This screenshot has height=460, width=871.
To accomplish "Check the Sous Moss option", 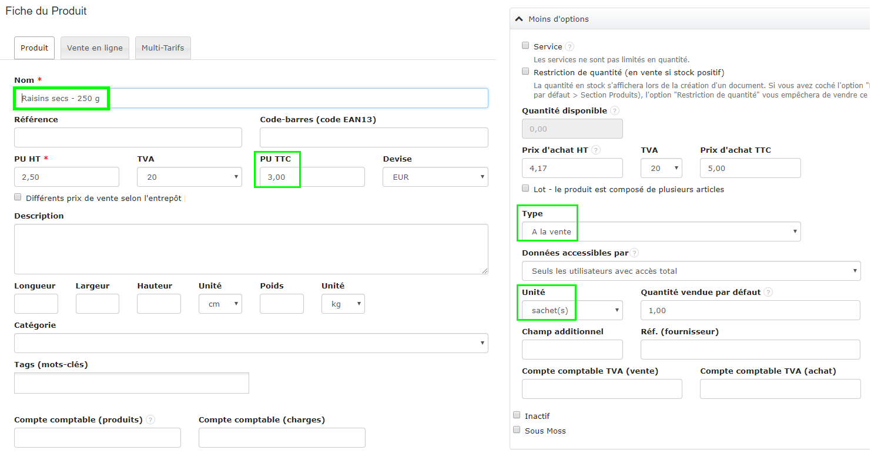I will pos(517,430).
